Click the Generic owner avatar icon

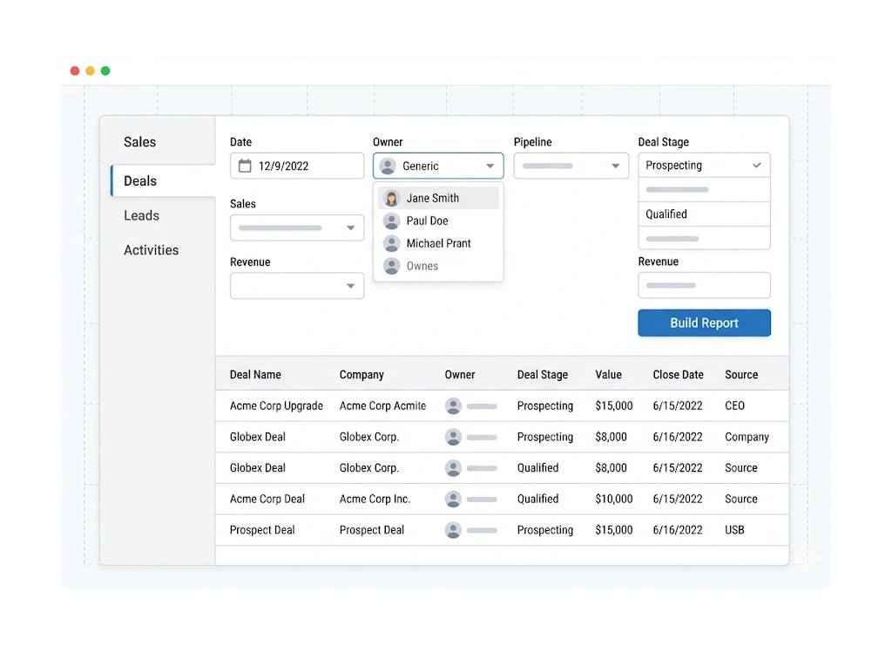coord(388,166)
